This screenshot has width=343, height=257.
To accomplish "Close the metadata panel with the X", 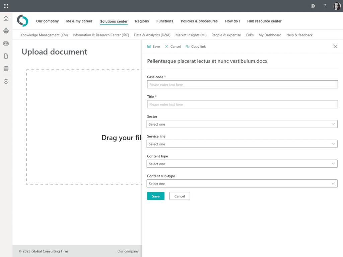I will point(335,46).
